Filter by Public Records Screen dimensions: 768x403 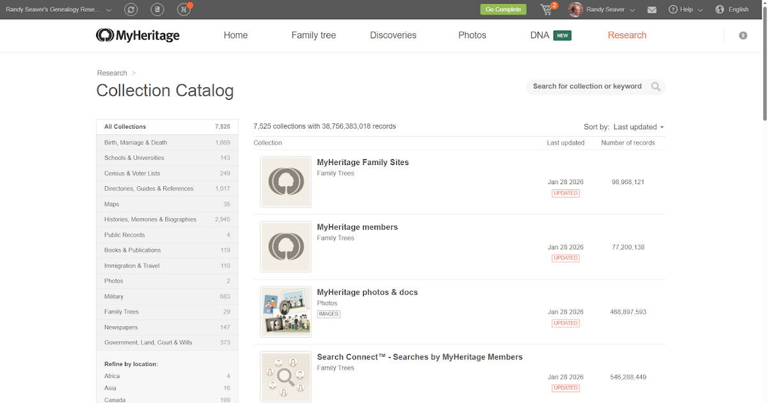167,235
